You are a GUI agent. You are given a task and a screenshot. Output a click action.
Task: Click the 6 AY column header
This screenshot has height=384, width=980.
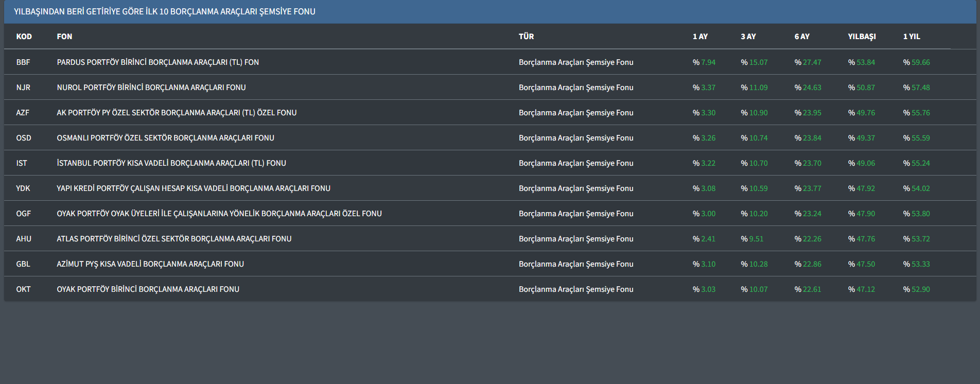coord(802,37)
